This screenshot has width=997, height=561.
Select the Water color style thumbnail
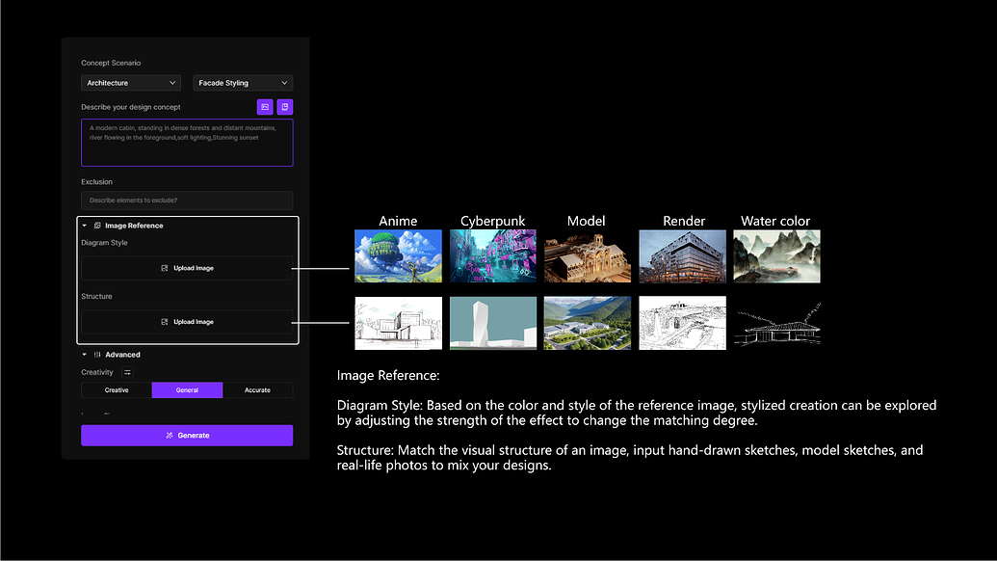point(775,254)
